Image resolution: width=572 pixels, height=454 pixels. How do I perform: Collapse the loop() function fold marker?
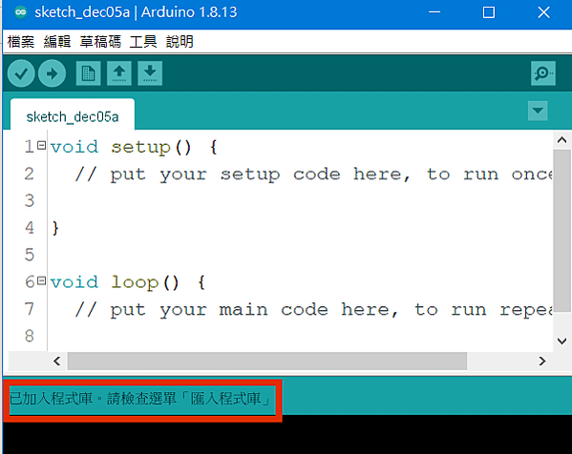click(42, 281)
